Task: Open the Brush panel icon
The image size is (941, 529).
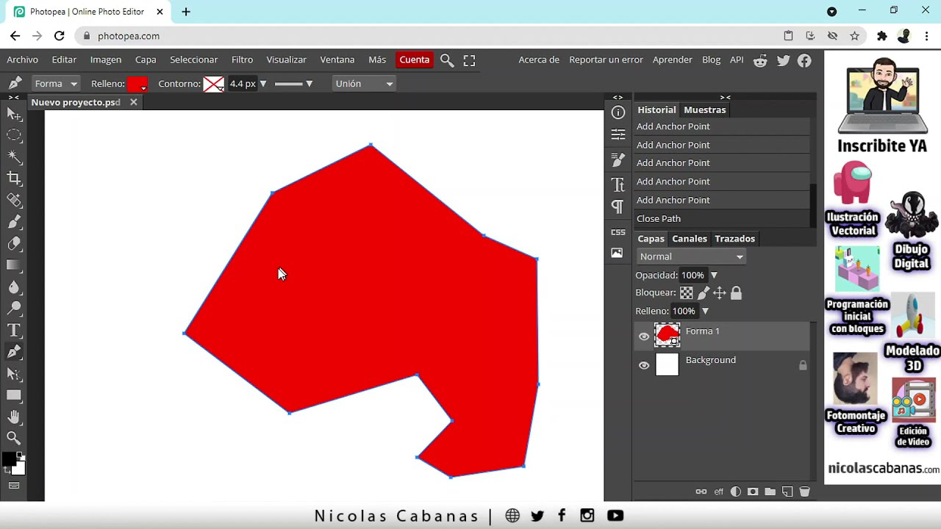Action: click(618, 159)
